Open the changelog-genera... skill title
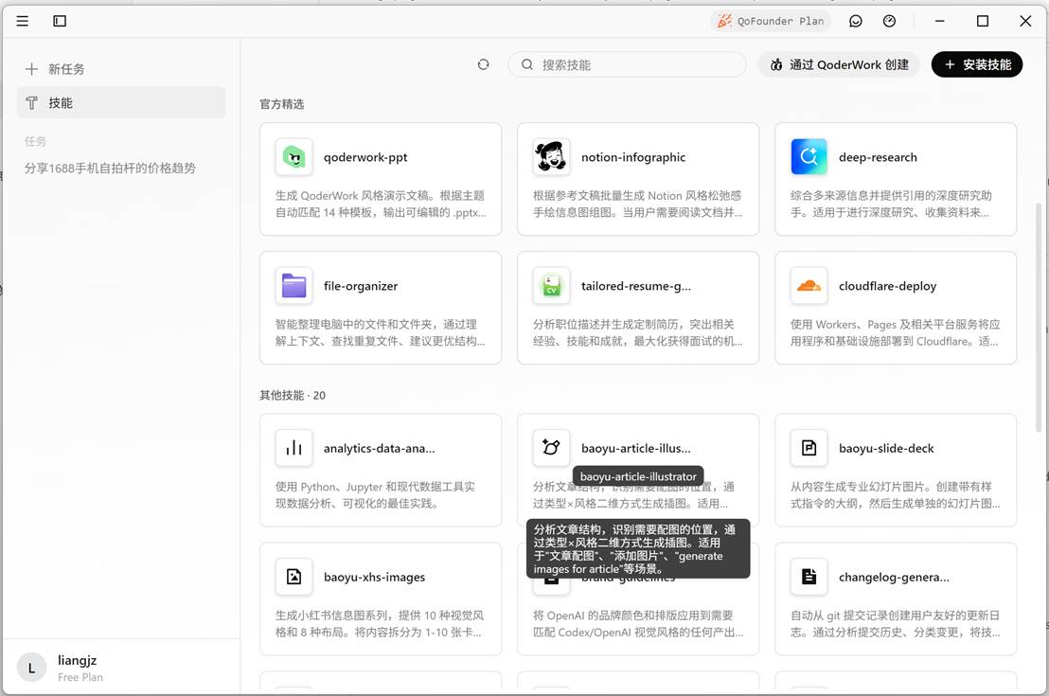 (894, 577)
